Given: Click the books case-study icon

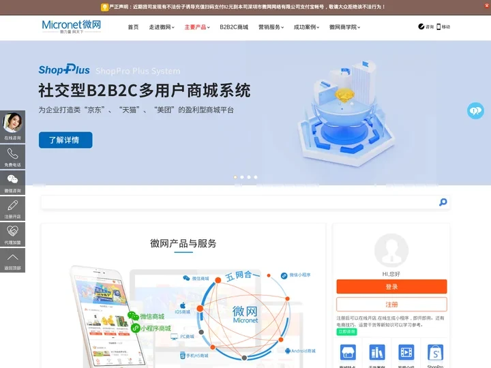Looking at the screenshot, I should coord(377,352).
